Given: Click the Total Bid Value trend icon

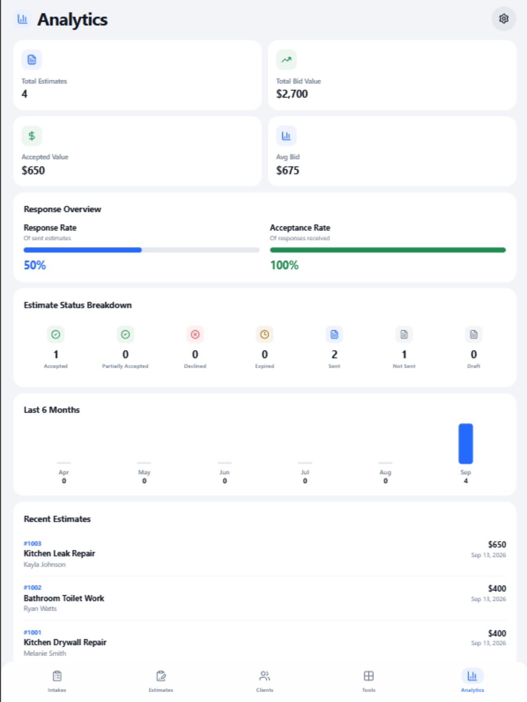Looking at the screenshot, I should pos(286,60).
